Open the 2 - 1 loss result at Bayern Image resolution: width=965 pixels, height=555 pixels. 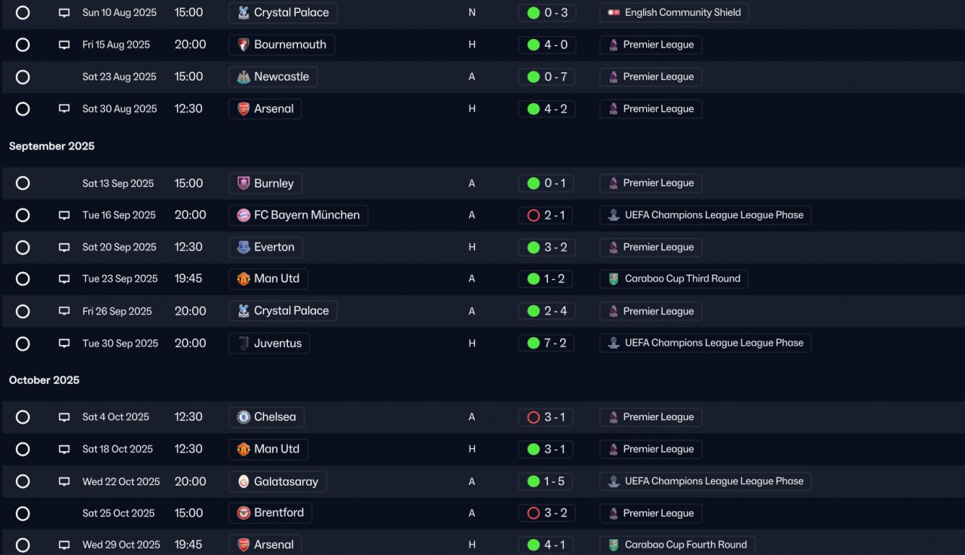(547, 215)
